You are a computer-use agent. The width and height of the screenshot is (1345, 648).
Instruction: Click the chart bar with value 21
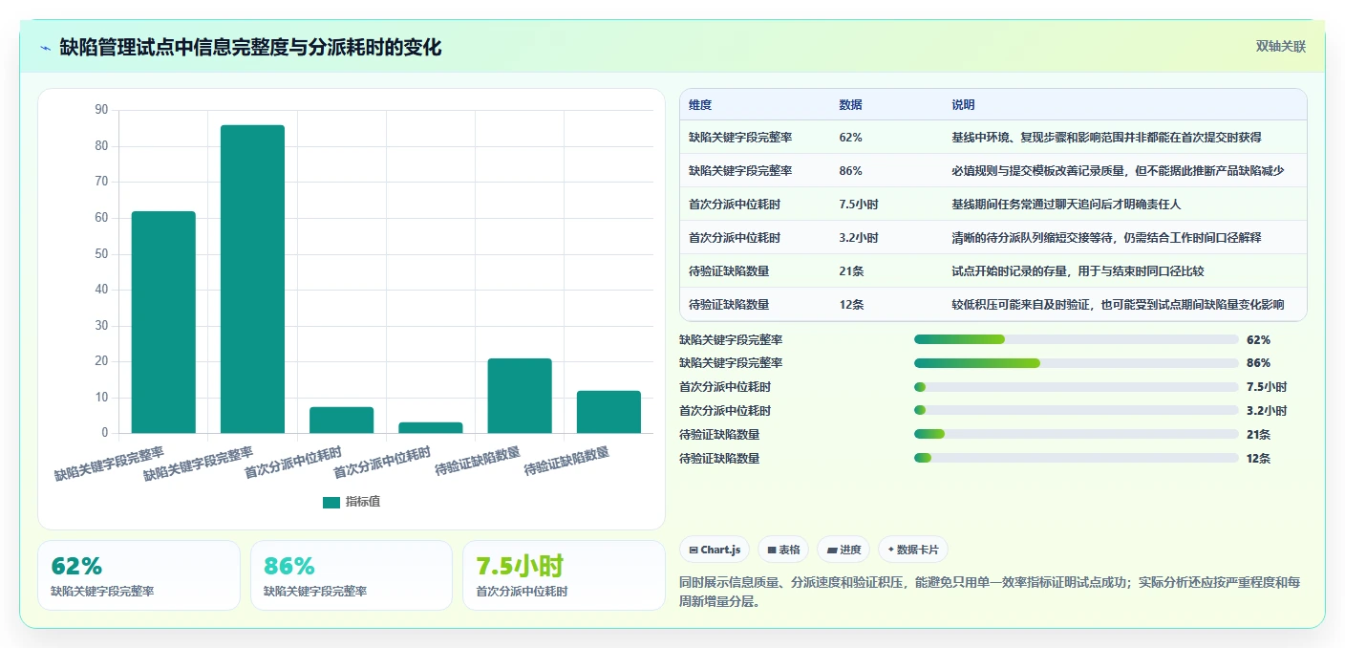point(520,396)
